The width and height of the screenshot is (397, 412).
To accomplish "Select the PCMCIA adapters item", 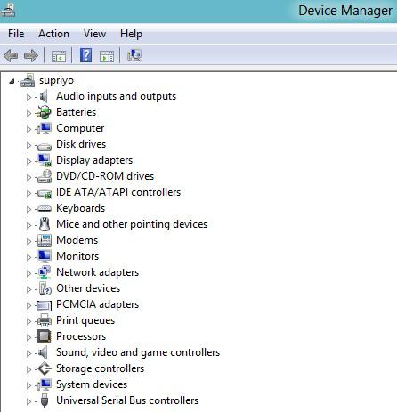I will click(97, 304).
